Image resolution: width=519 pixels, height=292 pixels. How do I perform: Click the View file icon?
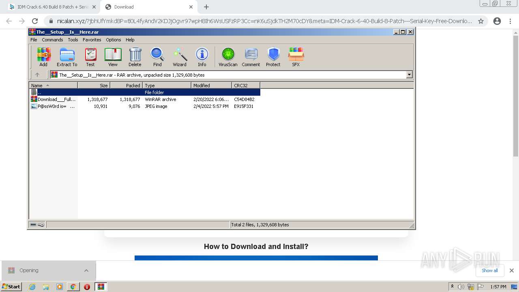pos(113,57)
